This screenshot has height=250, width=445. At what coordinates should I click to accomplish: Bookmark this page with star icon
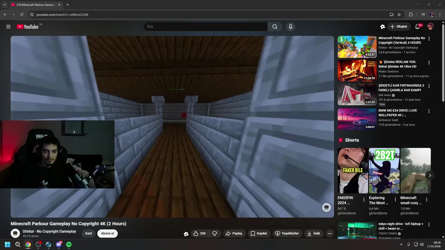click(399, 15)
